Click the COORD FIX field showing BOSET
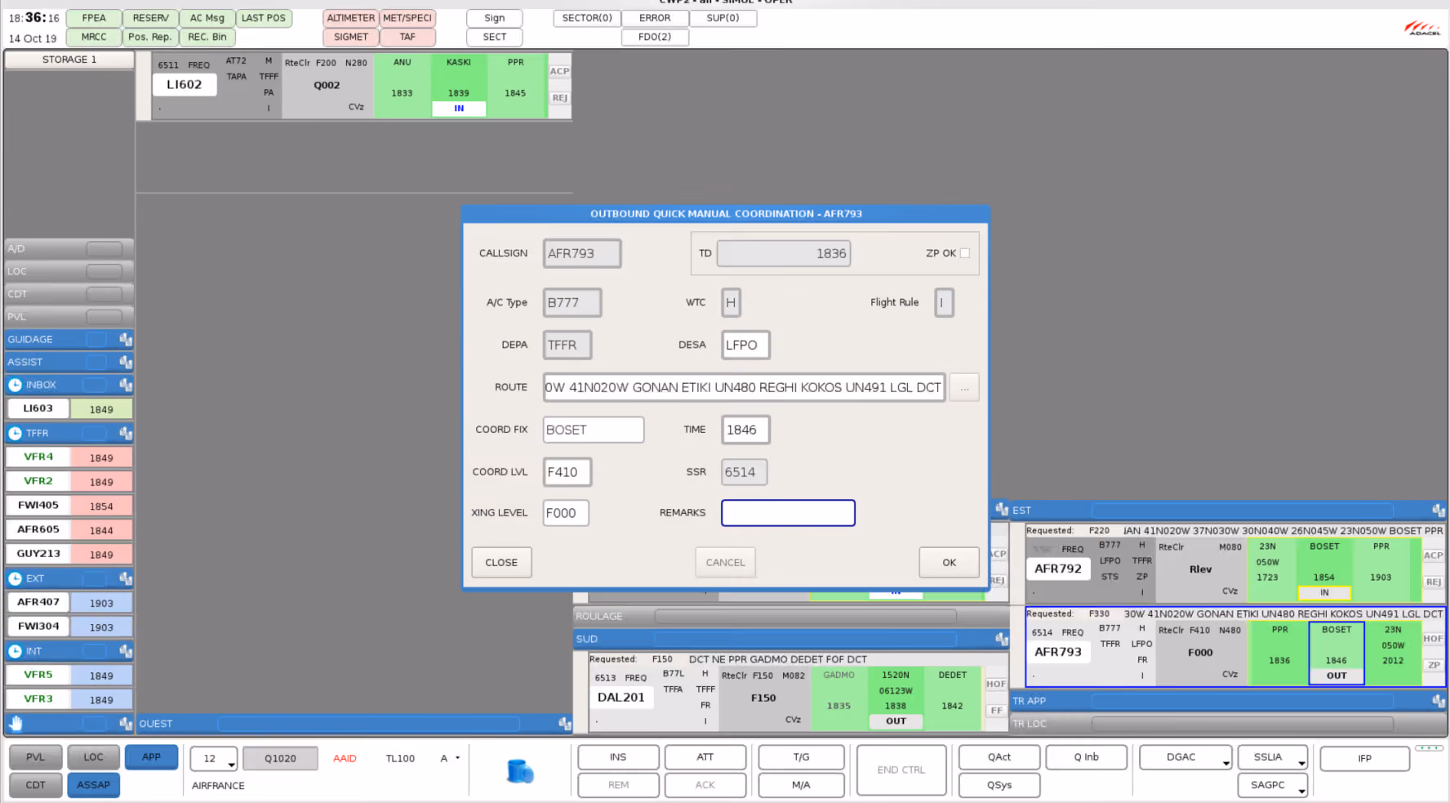This screenshot has width=1450, height=803. pos(594,430)
